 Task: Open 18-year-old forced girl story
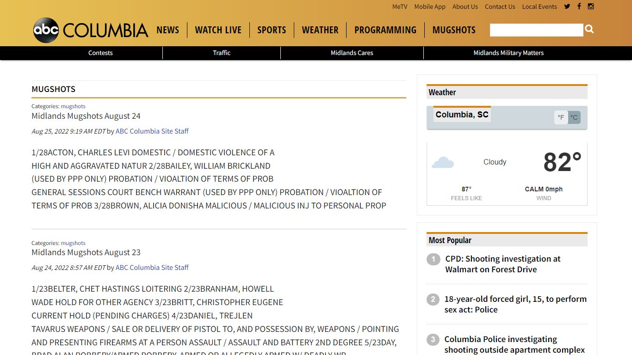coord(515,304)
